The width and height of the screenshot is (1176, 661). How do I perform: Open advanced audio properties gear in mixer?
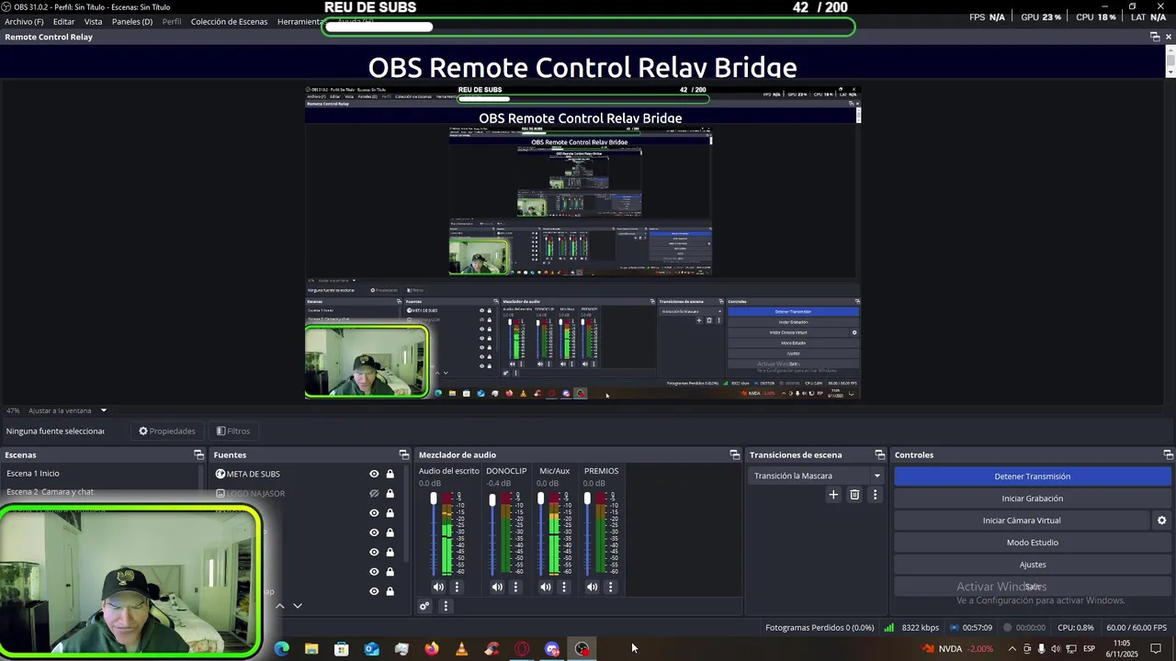pos(424,606)
